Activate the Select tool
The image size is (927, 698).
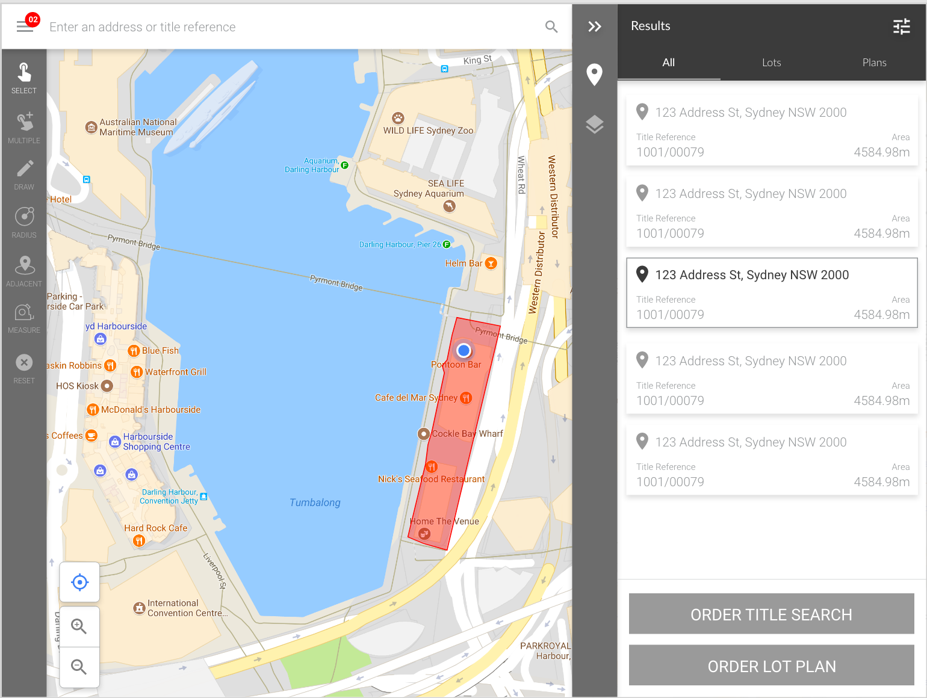click(24, 78)
